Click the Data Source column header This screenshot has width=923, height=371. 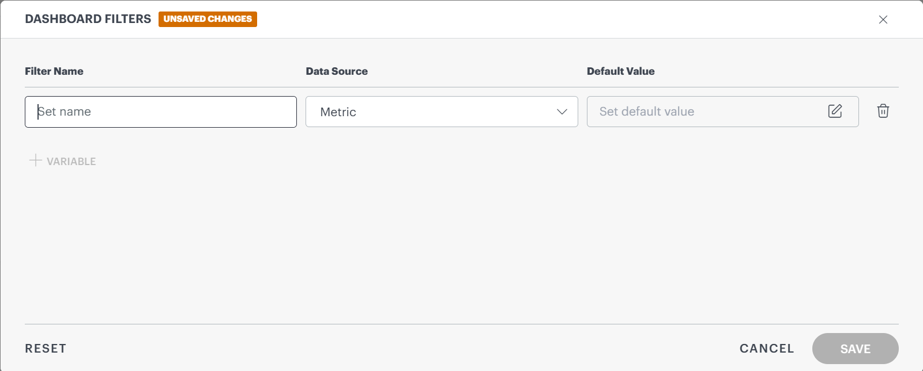pos(337,71)
